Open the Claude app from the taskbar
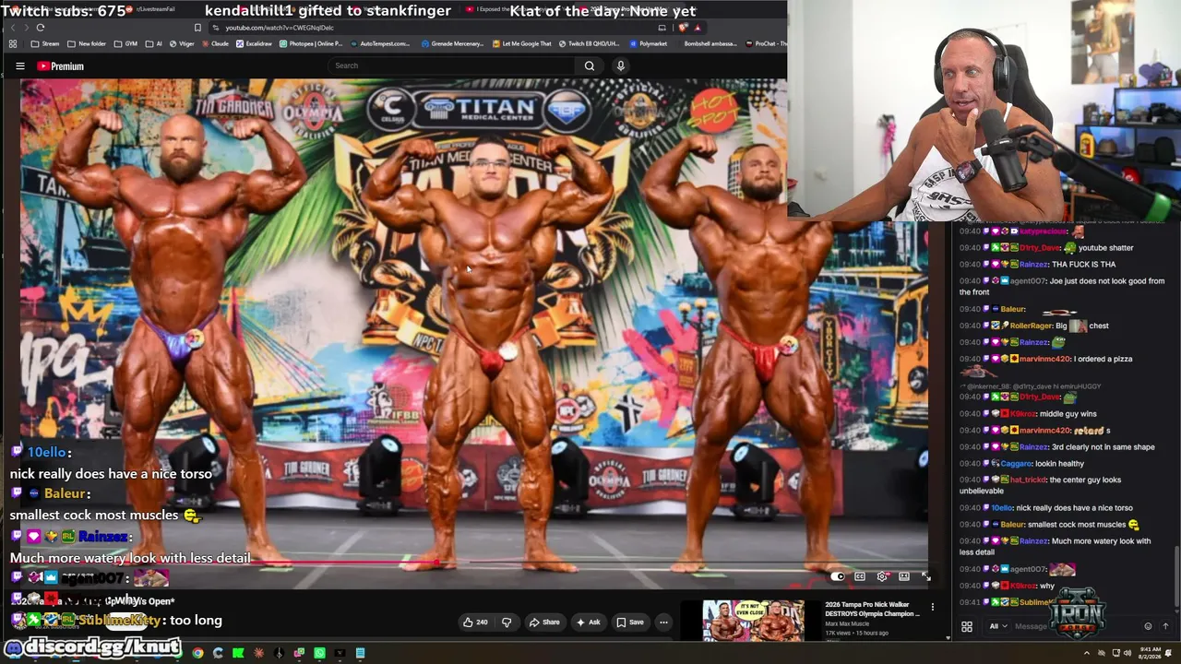The image size is (1181, 664). pyautogui.click(x=258, y=653)
